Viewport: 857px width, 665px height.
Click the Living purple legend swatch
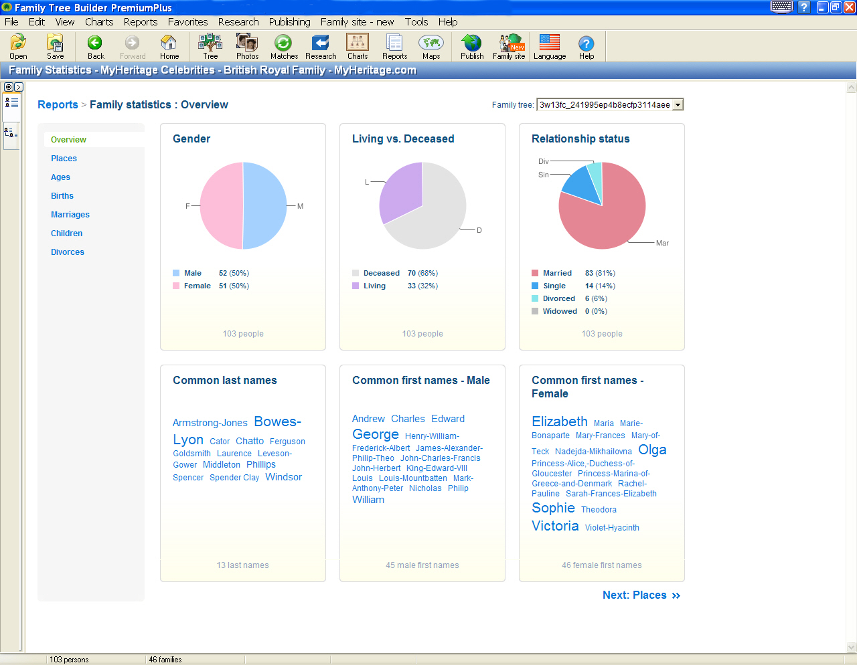356,286
